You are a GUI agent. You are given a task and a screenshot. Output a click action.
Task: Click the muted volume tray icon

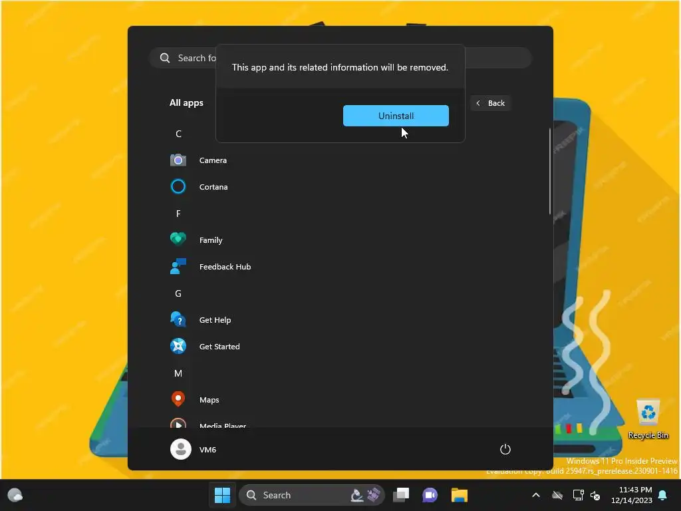pyautogui.click(x=595, y=495)
